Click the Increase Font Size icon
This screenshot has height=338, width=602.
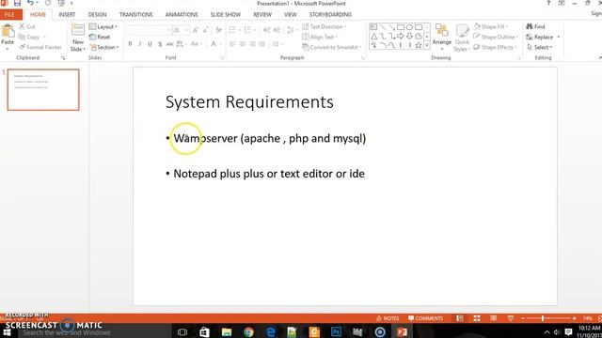[196, 30]
